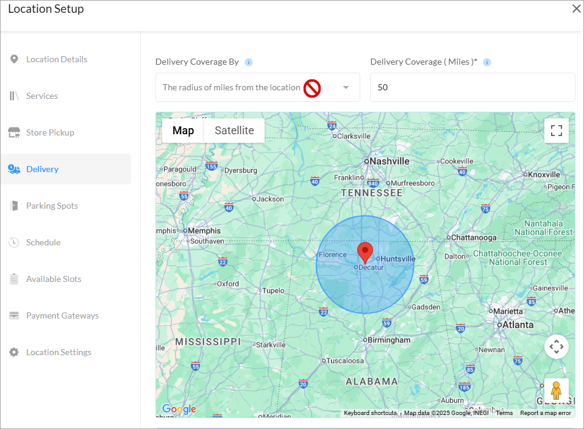Click the Cookeville label on map
584x429 pixels.
[x=455, y=161]
